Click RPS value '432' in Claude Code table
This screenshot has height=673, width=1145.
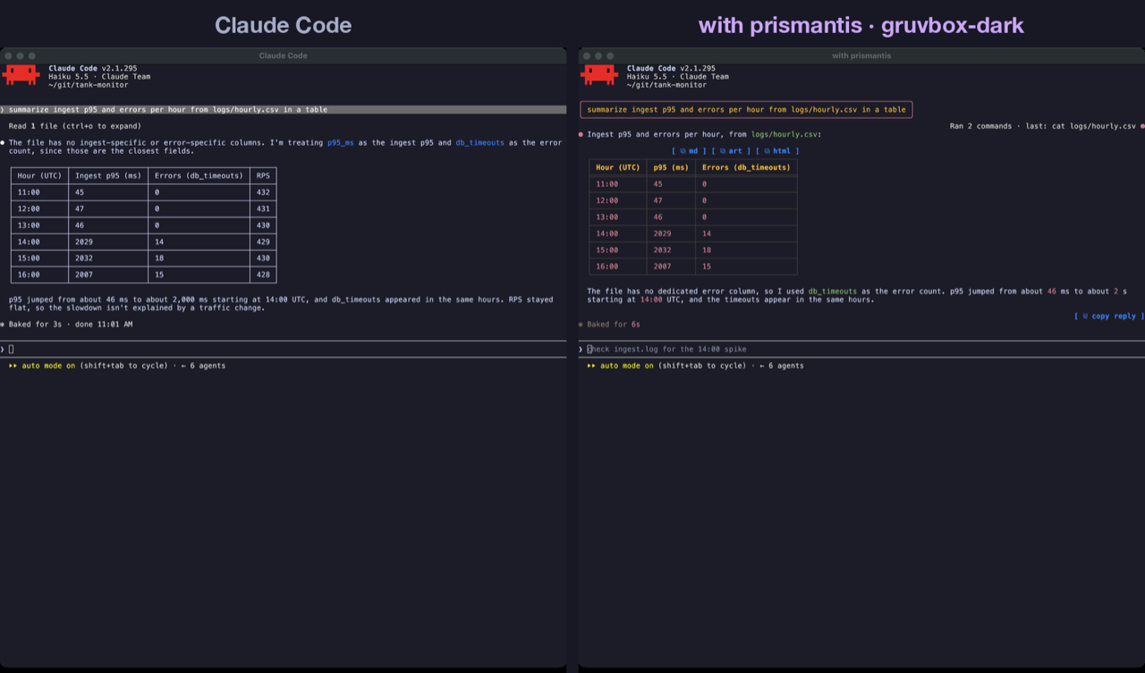pyautogui.click(x=263, y=192)
